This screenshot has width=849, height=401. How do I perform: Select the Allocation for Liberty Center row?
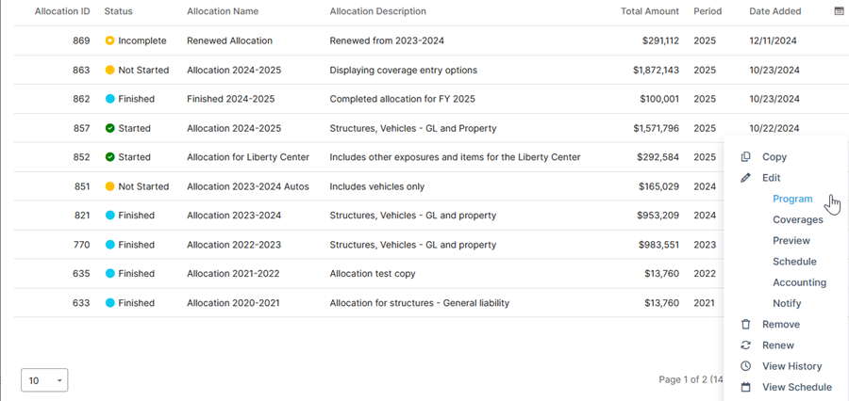(x=368, y=157)
